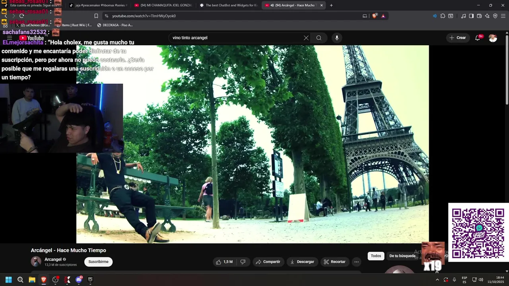The width and height of the screenshot is (509, 286).
Task: Switch to MI CHAMAQUITA JOEL GONZAL tab
Action: [163, 5]
